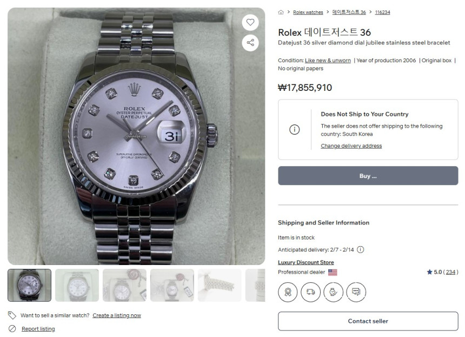Click the home icon in breadcrumb
465x337 pixels.
[x=281, y=12]
